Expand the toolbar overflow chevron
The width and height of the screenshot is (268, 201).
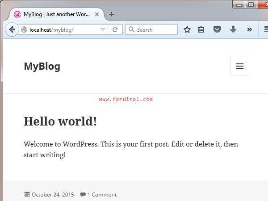coord(249,29)
